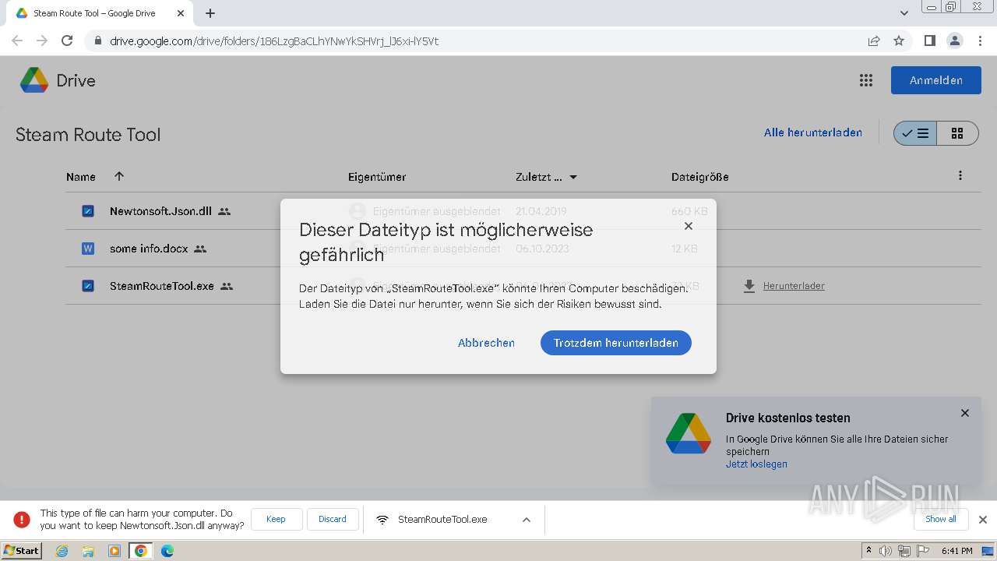Viewport: 997px width, 561px height.
Task: Click Alle herunterladen
Action: 813,132
